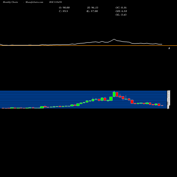Click the open price value "O: 90.00"
The height and width of the screenshot is (177, 177).
pyautogui.click(x=64, y=7)
